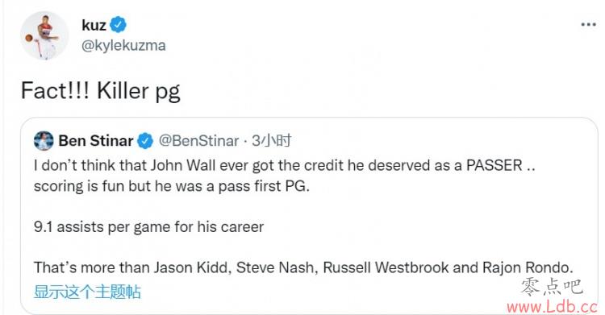The image size is (605, 315).
Task: Open the @BenStinar handle
Action: tap(198, 141)
